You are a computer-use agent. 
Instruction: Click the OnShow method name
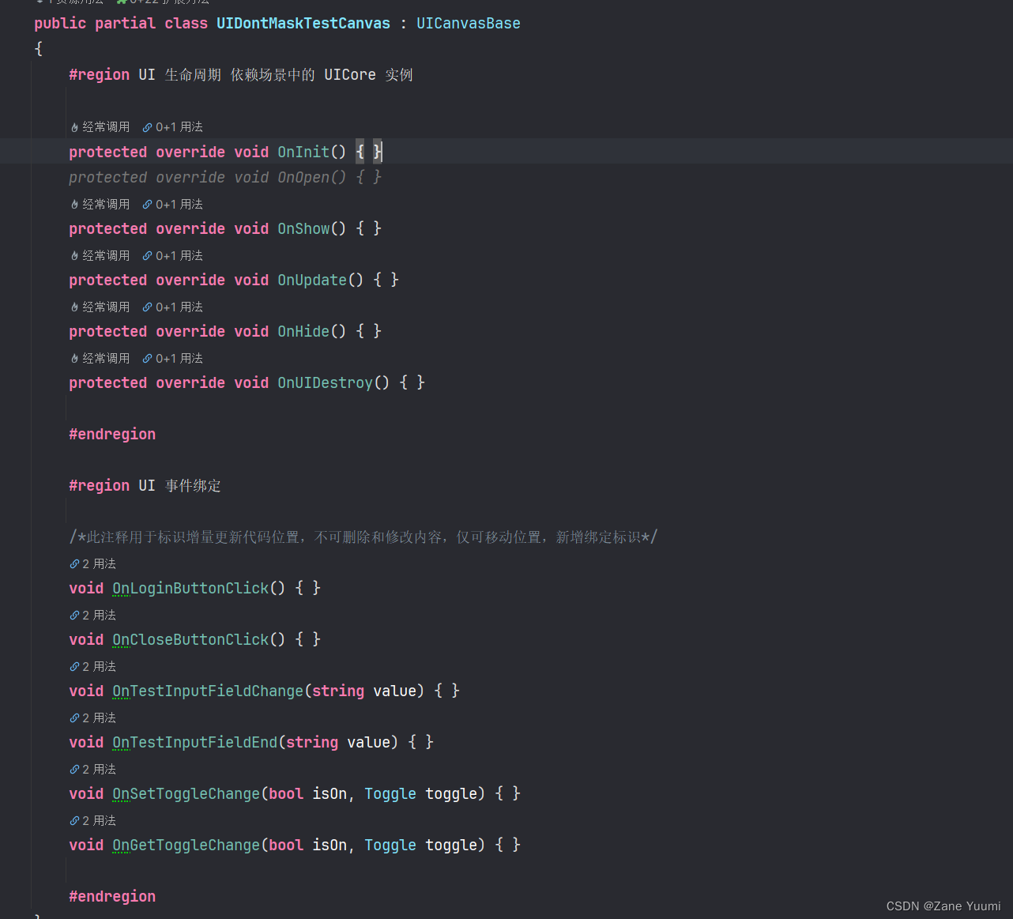click(x=303, y=229)
